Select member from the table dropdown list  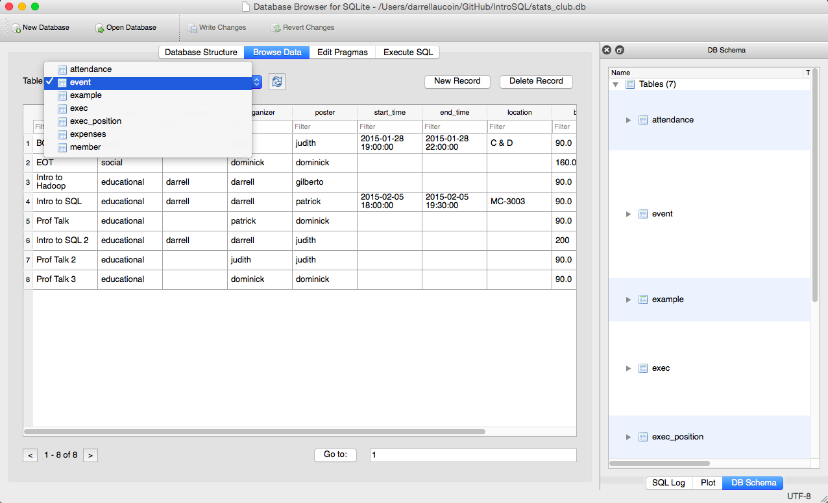click(84, 147)
